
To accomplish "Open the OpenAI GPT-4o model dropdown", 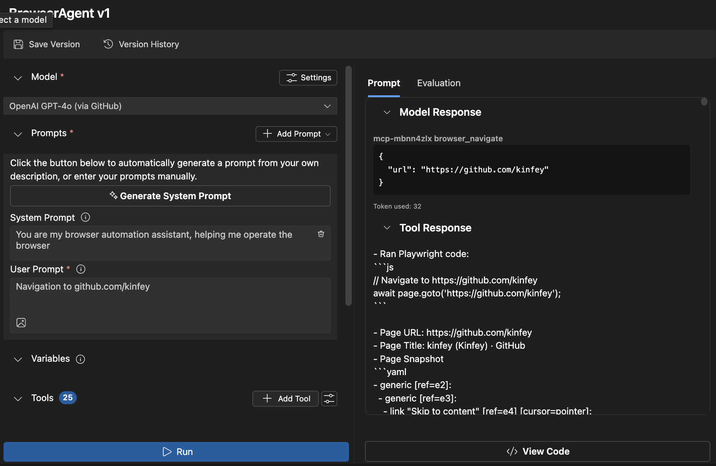I will (x=170, y=106).
